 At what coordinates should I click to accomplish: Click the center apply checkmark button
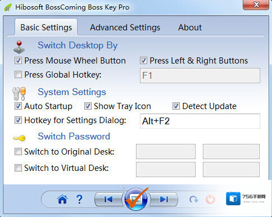136,199
